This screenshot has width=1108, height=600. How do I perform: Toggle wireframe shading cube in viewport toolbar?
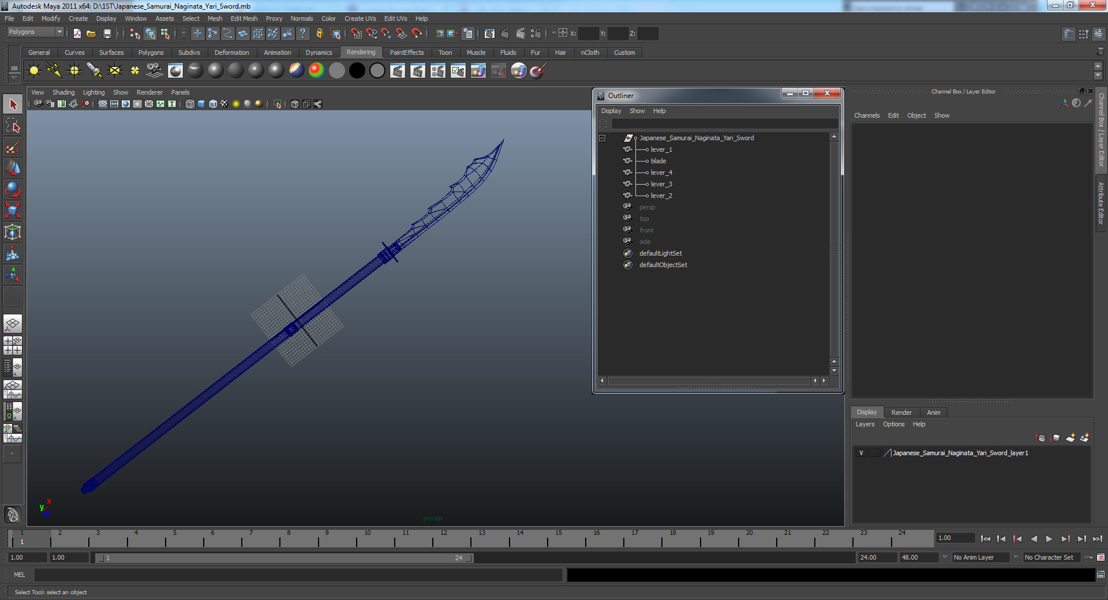pyautogui.click(x=190, y=104)
